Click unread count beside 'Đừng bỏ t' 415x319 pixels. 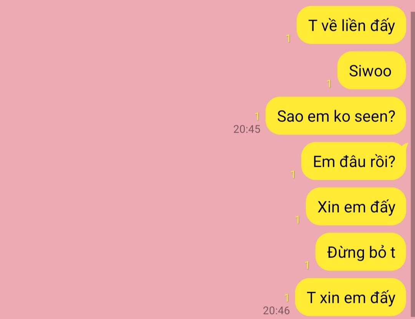pyautogui.click(x=307, y=265)
